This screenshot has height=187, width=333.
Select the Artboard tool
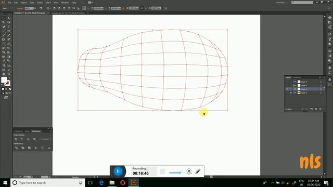pyautogui.click(x=4, y=70)
